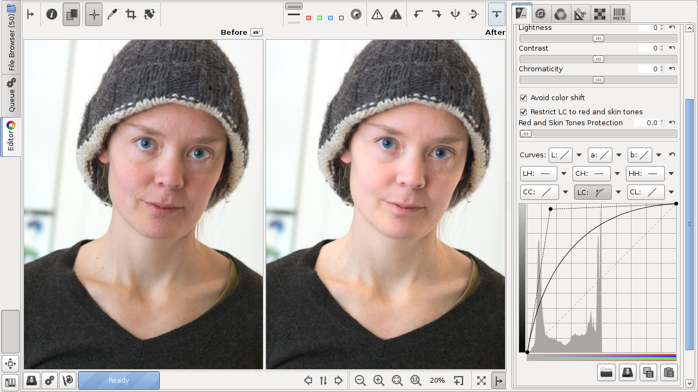Viewport: 698px width, 392px height.
Task: Click the zoom in magnifier
Action: pyautogui.click(x=378, y=381)
